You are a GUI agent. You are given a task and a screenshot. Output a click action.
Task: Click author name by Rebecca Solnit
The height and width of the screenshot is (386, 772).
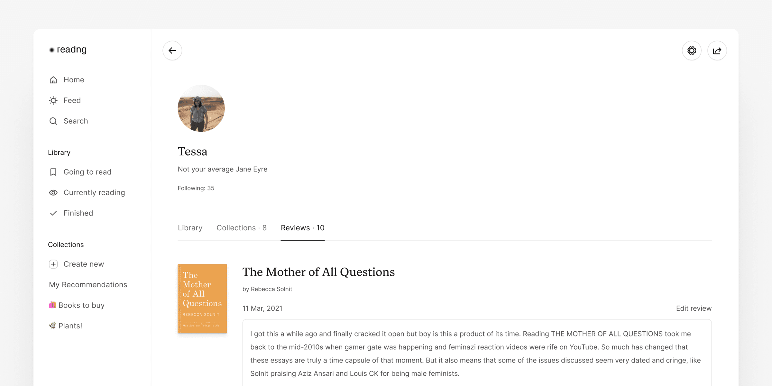(267, 289)
